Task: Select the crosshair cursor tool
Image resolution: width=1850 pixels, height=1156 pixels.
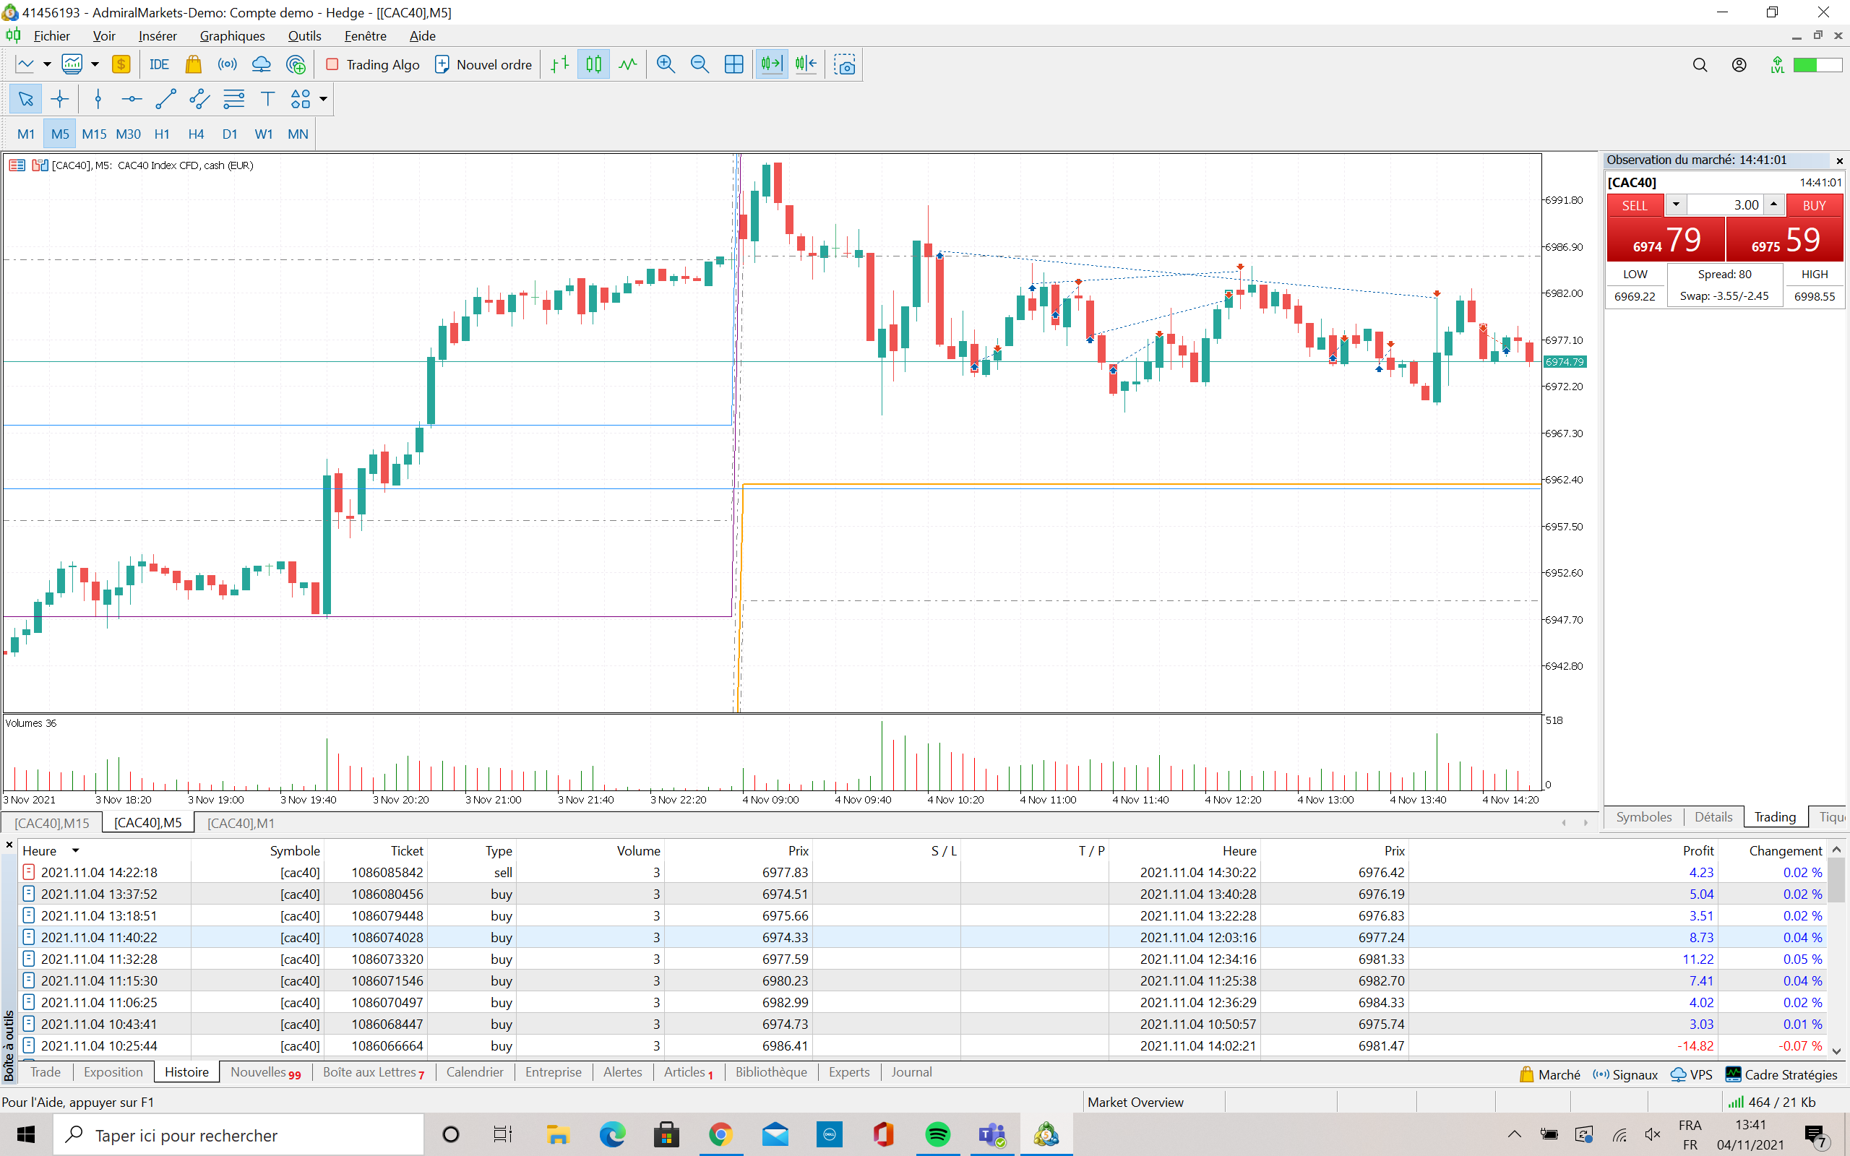Action: [60, 100]
